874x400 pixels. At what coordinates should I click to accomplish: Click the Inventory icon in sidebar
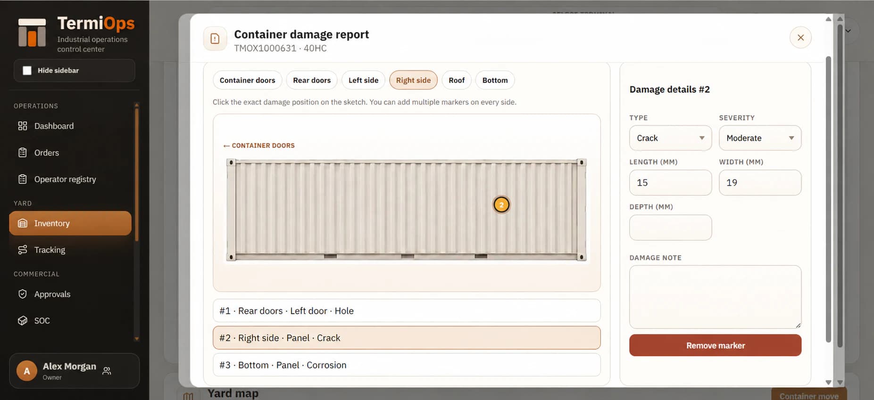click(x=22, y=223)
